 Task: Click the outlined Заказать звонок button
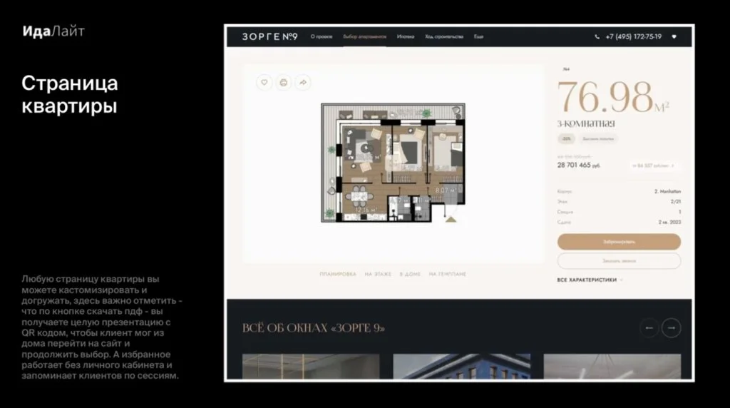[618, 260]
